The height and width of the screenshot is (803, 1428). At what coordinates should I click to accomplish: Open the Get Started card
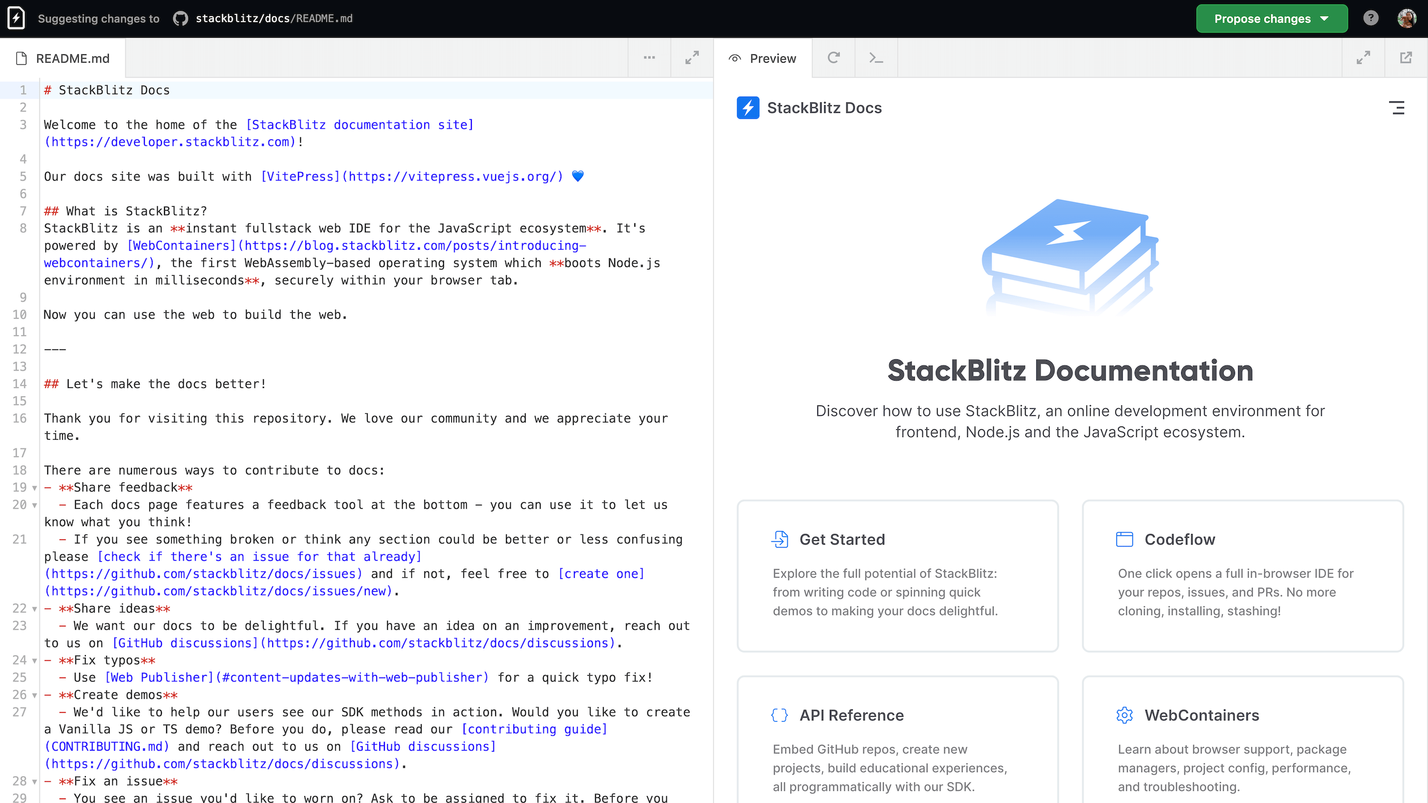[898, 576]
